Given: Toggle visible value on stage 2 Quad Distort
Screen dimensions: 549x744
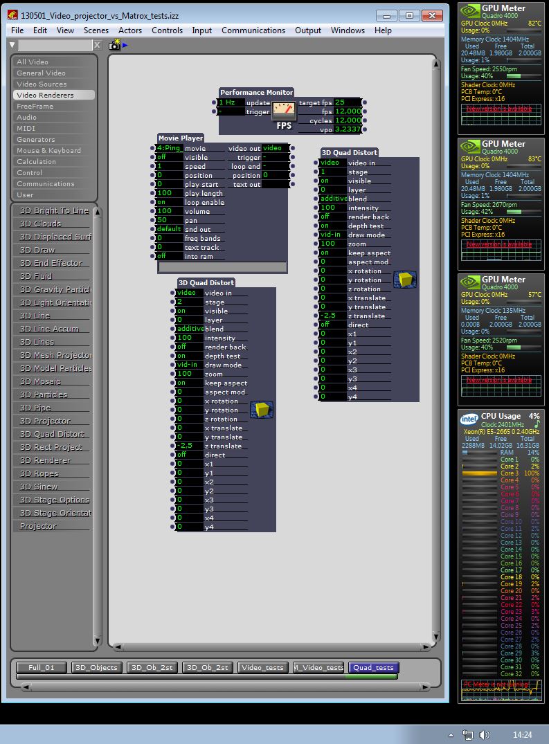Looking at the screenshot, I should (x=189, y=311).
